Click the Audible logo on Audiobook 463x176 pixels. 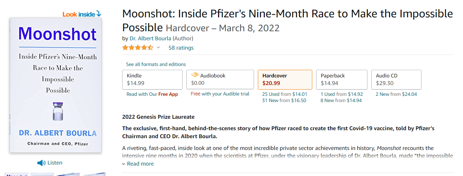point(195,75)
